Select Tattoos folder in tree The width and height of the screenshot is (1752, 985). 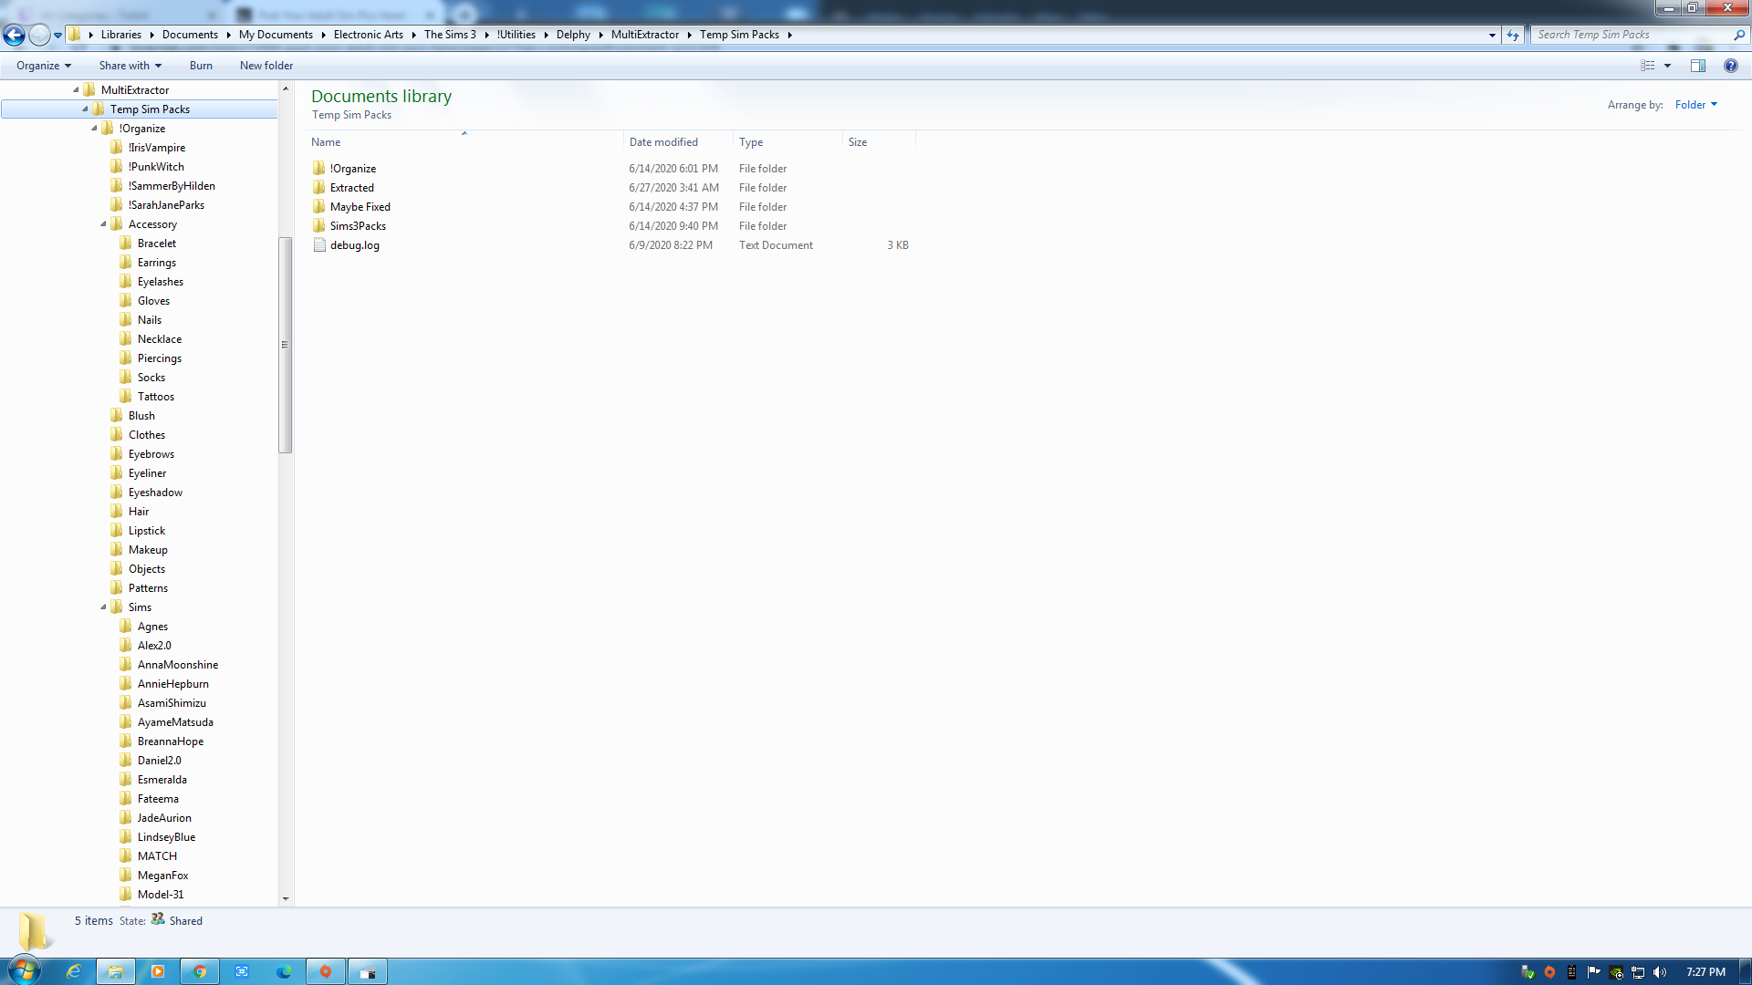point(156,397)
